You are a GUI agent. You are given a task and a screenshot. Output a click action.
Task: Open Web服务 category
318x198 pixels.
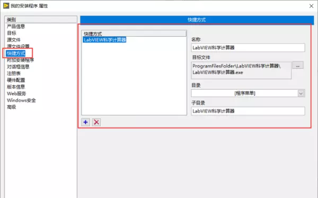pyautogui.click(x=16, y=93)
